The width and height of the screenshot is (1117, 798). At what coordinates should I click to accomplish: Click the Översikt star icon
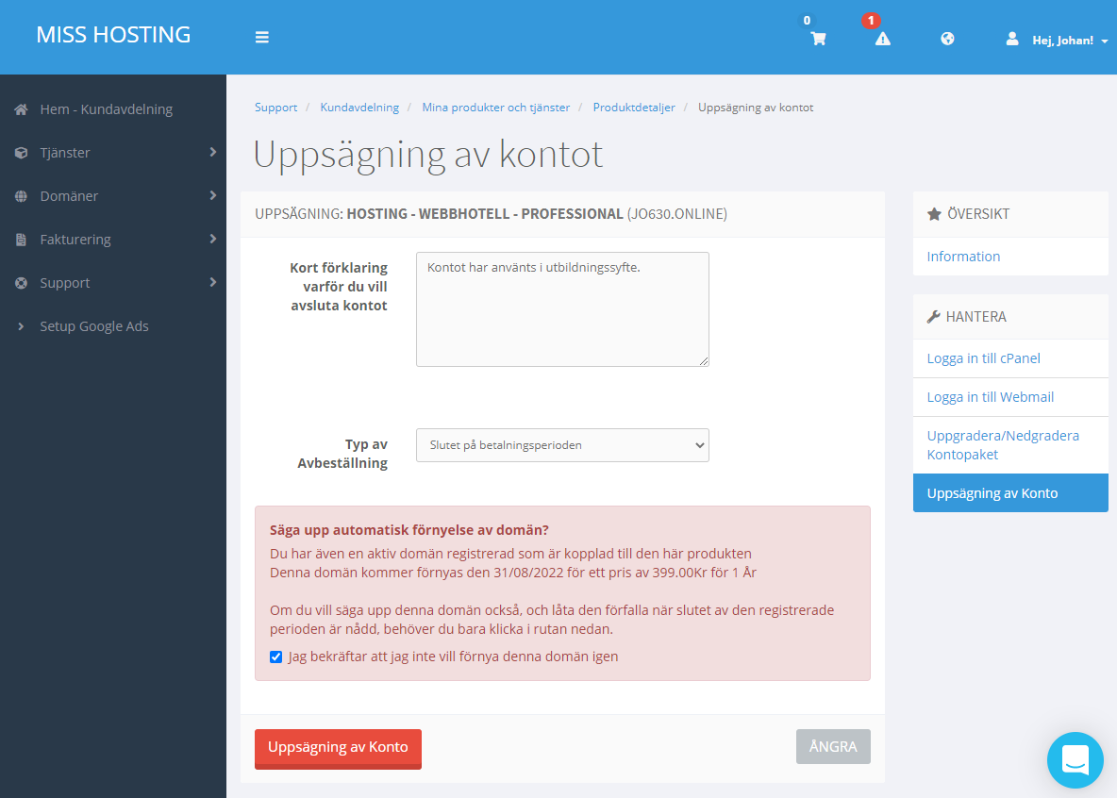click(x=934, y=214)
